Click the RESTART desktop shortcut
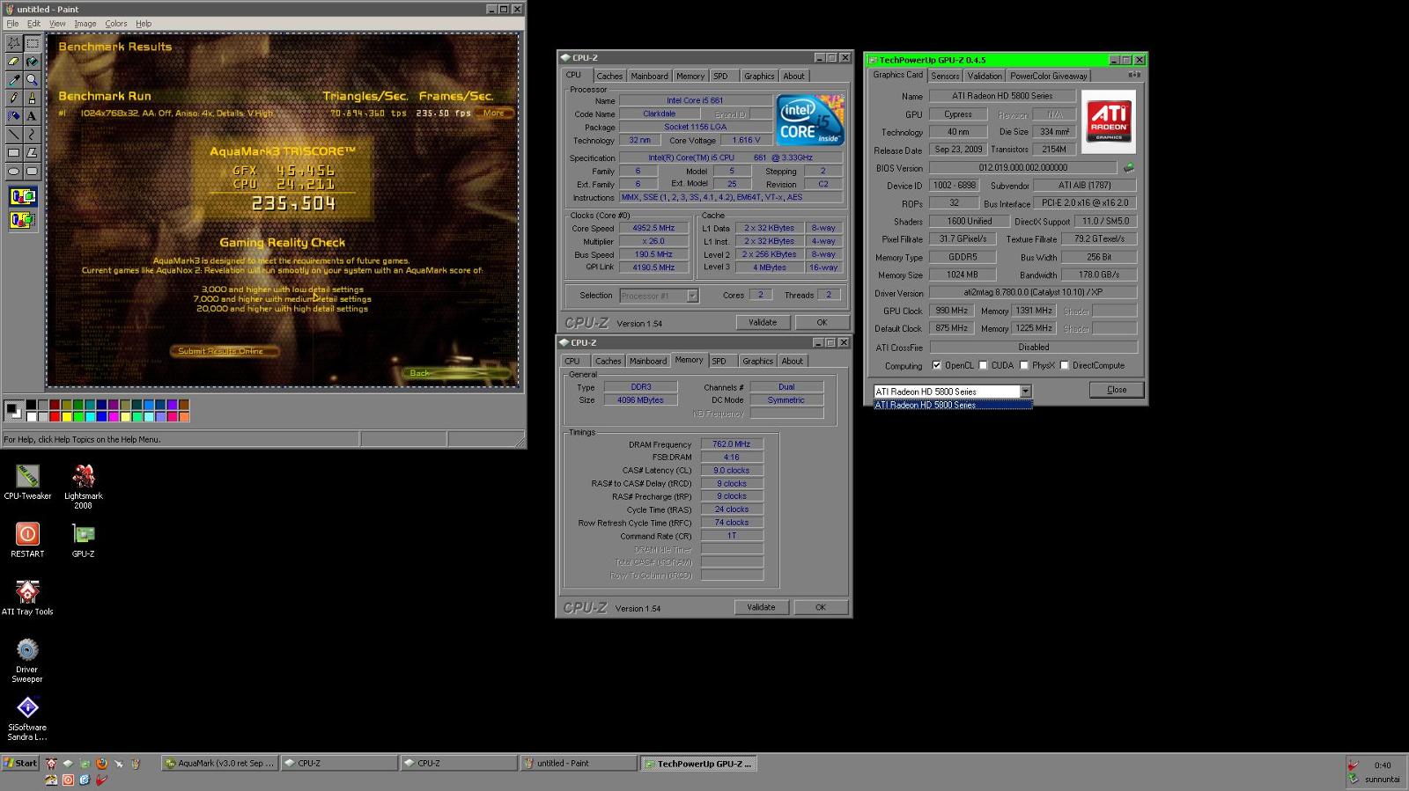 point(27,540)
